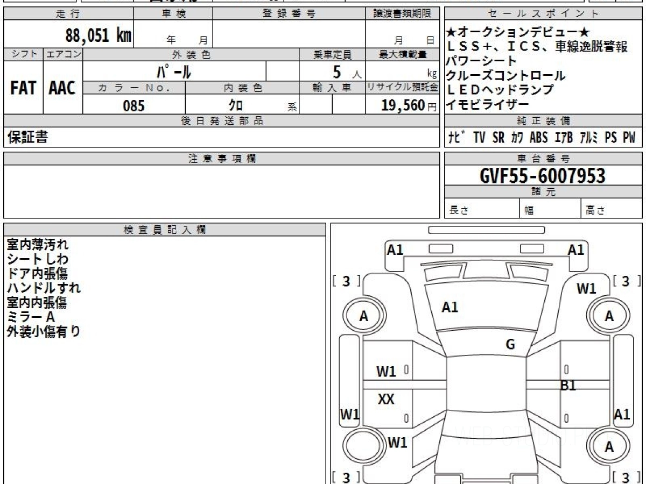The width and height of the screenshot is (646, 484).
Task: Click the ミラー A inspector note line
Action: [x=31, y=317]
